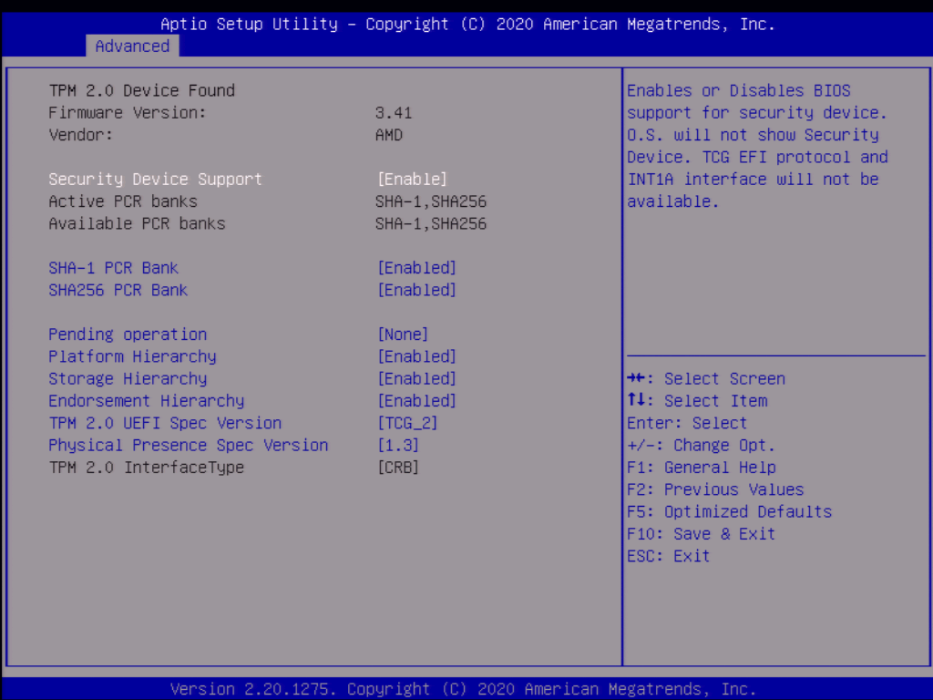Click the Firmware Version label
Image resolution: width=933 pixels, height=700 pixels.
click(128, 112)
